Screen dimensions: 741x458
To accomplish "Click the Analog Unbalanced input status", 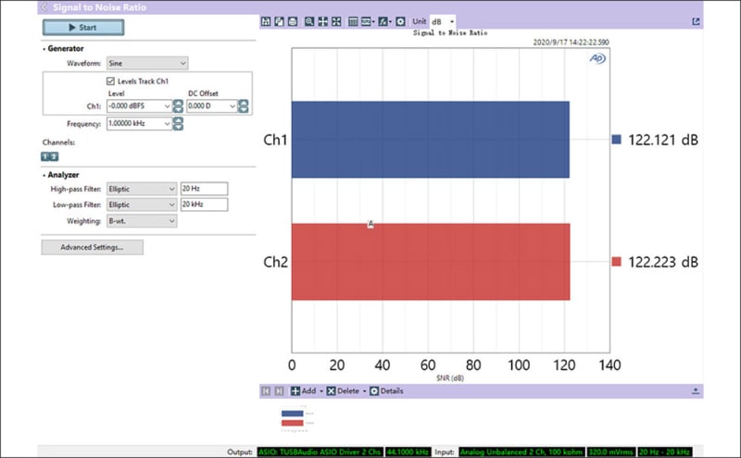I will 521,452.
